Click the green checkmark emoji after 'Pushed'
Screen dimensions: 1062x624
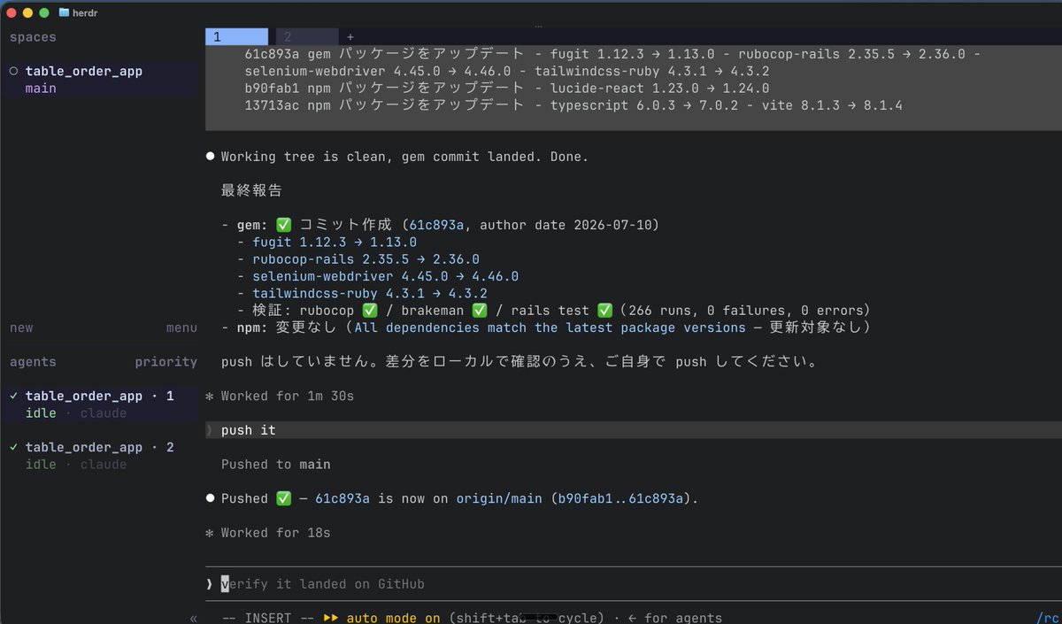click(283, 498)
